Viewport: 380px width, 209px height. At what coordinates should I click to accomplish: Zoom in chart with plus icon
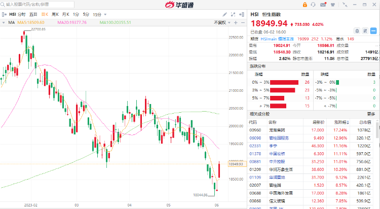click(x=236, y=23)
